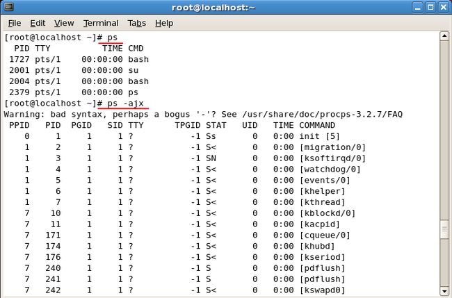Click the [kacpid] process entry
452x298 pixels.
pyautogui.click(x=320, y=224)
